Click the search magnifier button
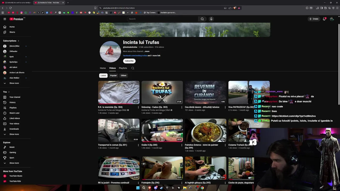 click(x=202, y=19)
